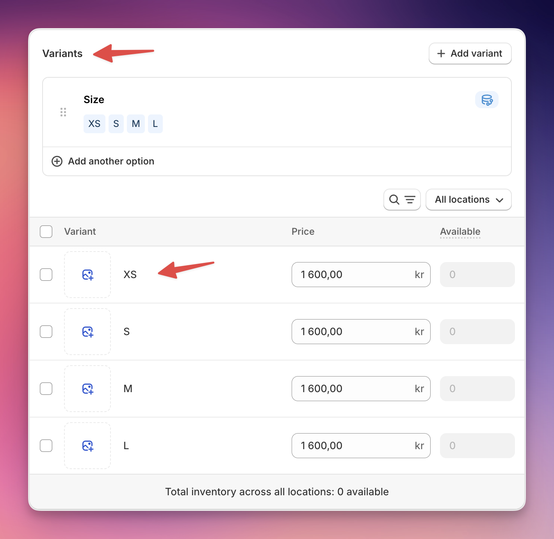
Task: Click the drag handle for Size option
Action: coord(63,112)
